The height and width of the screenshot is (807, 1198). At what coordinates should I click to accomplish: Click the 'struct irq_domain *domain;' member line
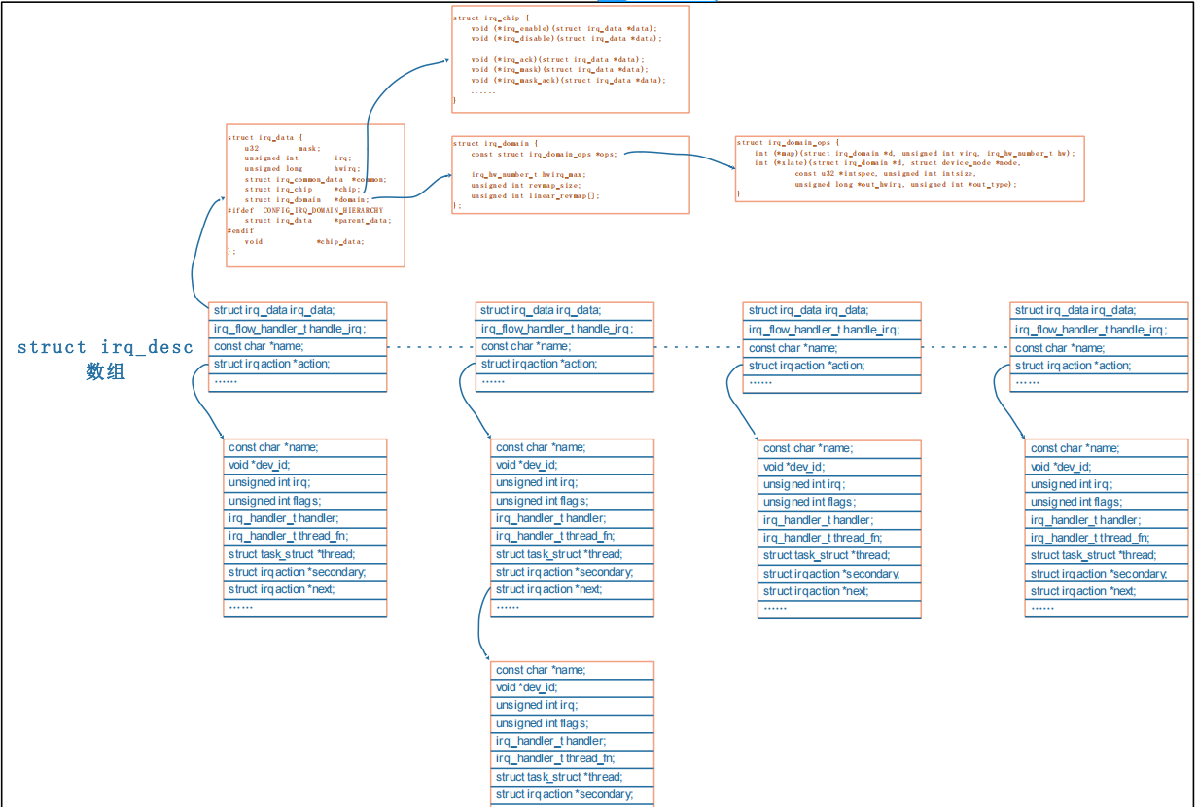(x=307, y=199)
